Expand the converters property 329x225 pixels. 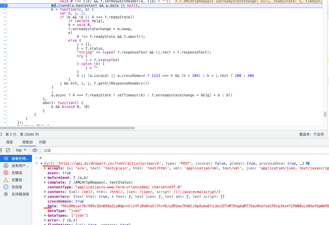click(45, 197)
